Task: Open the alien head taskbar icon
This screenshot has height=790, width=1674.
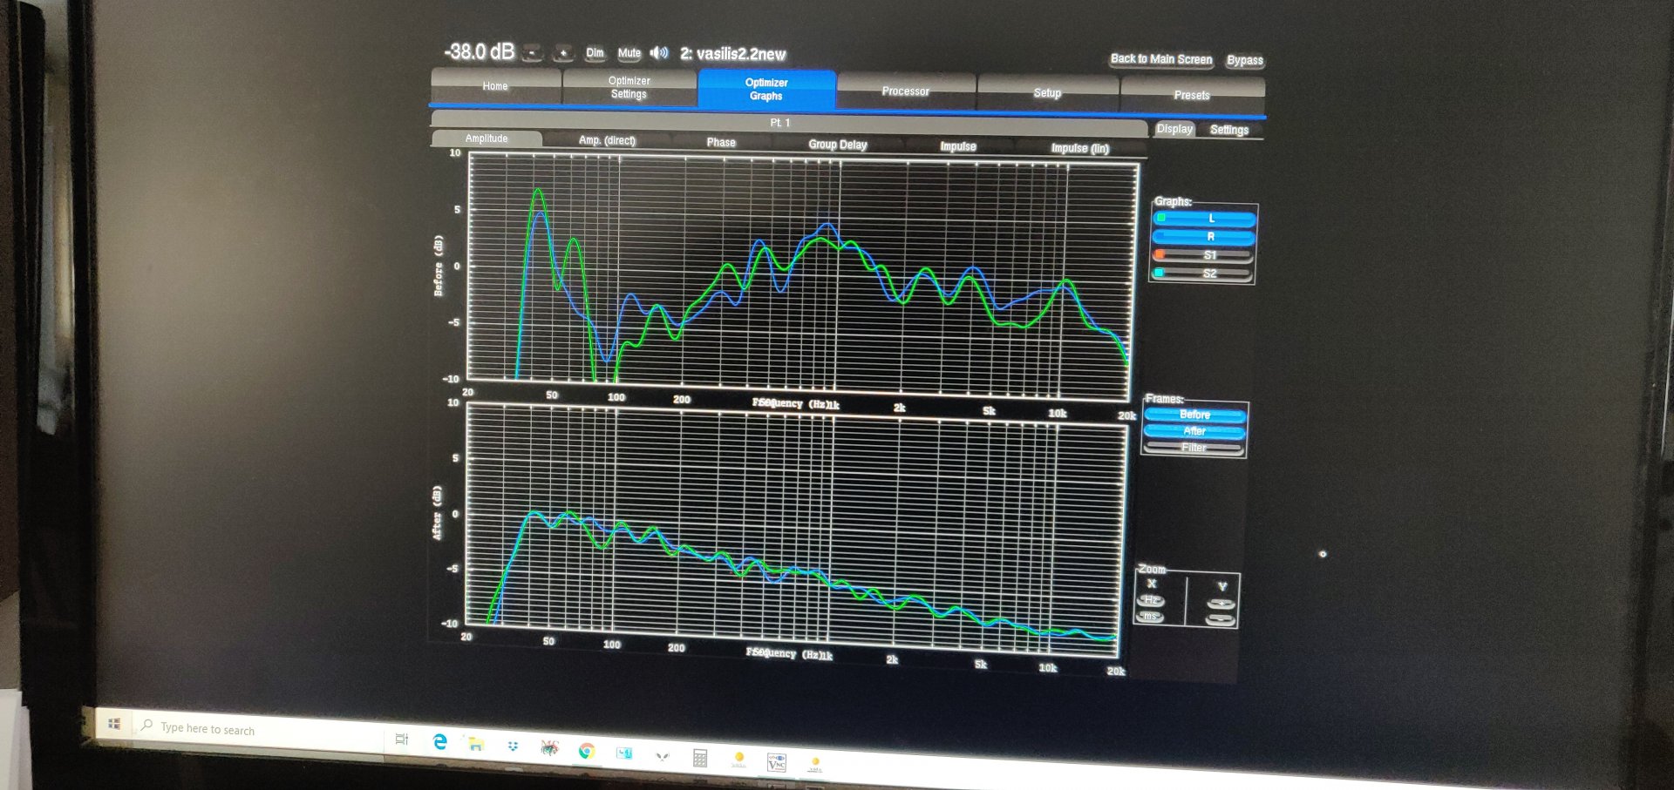Action: [663, 755]
